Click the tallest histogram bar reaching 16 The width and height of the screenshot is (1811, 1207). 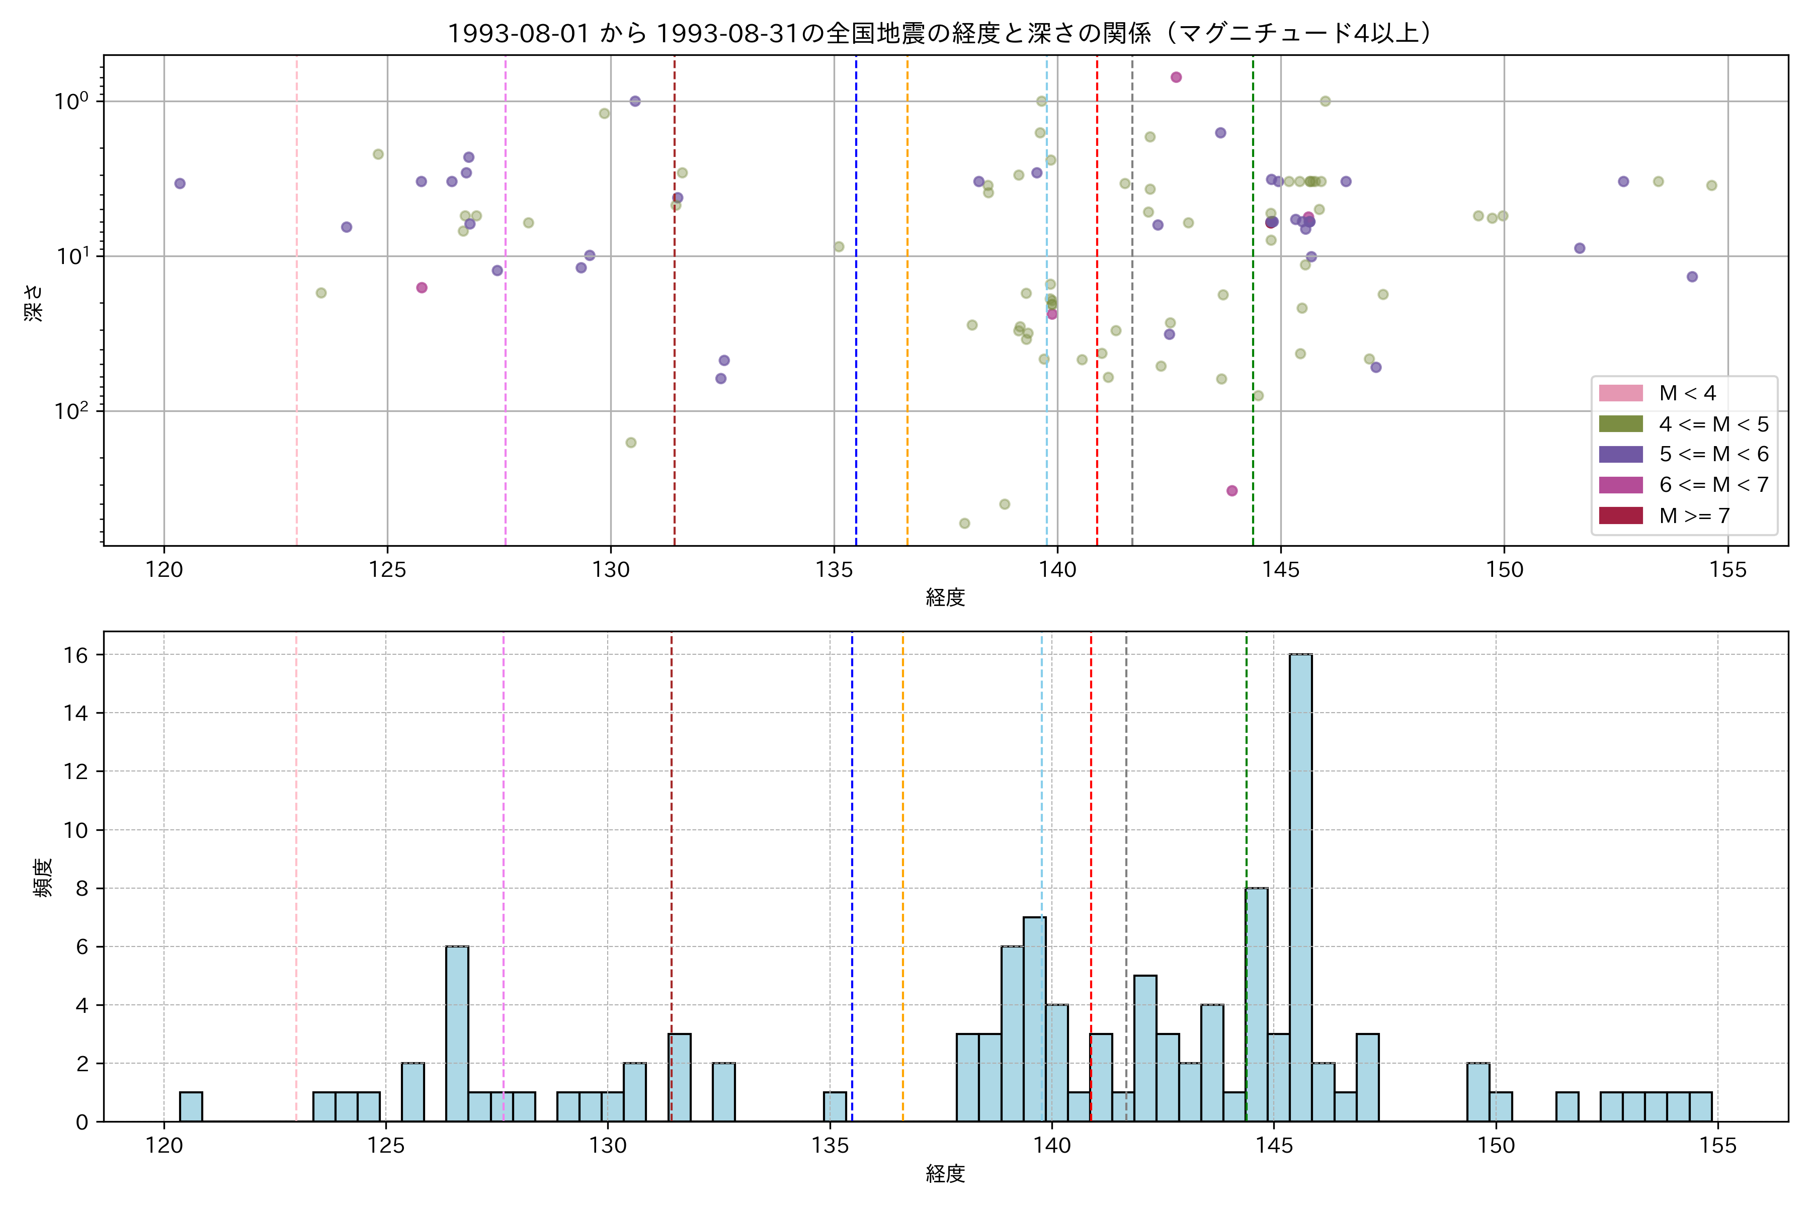point(1300,888)
